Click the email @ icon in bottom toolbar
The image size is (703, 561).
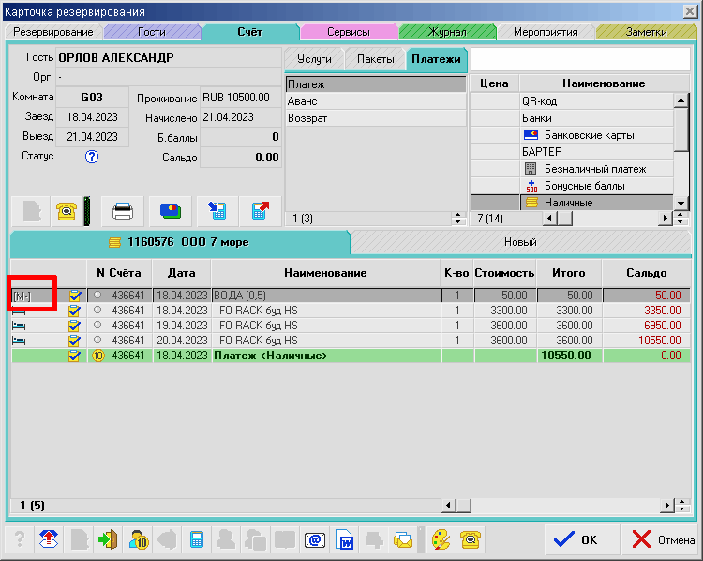point(314,540)
